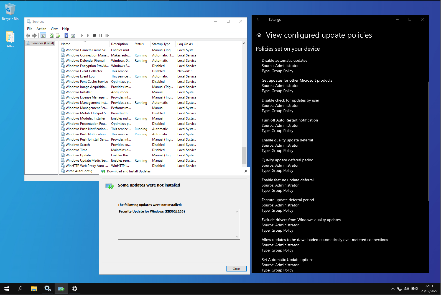Open the View menu in Services

coord(54,29)
